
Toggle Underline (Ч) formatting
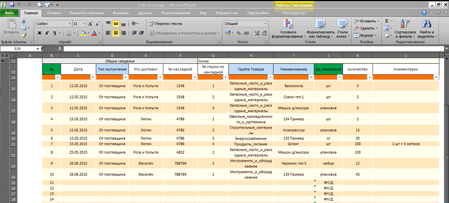coord(54,34)
